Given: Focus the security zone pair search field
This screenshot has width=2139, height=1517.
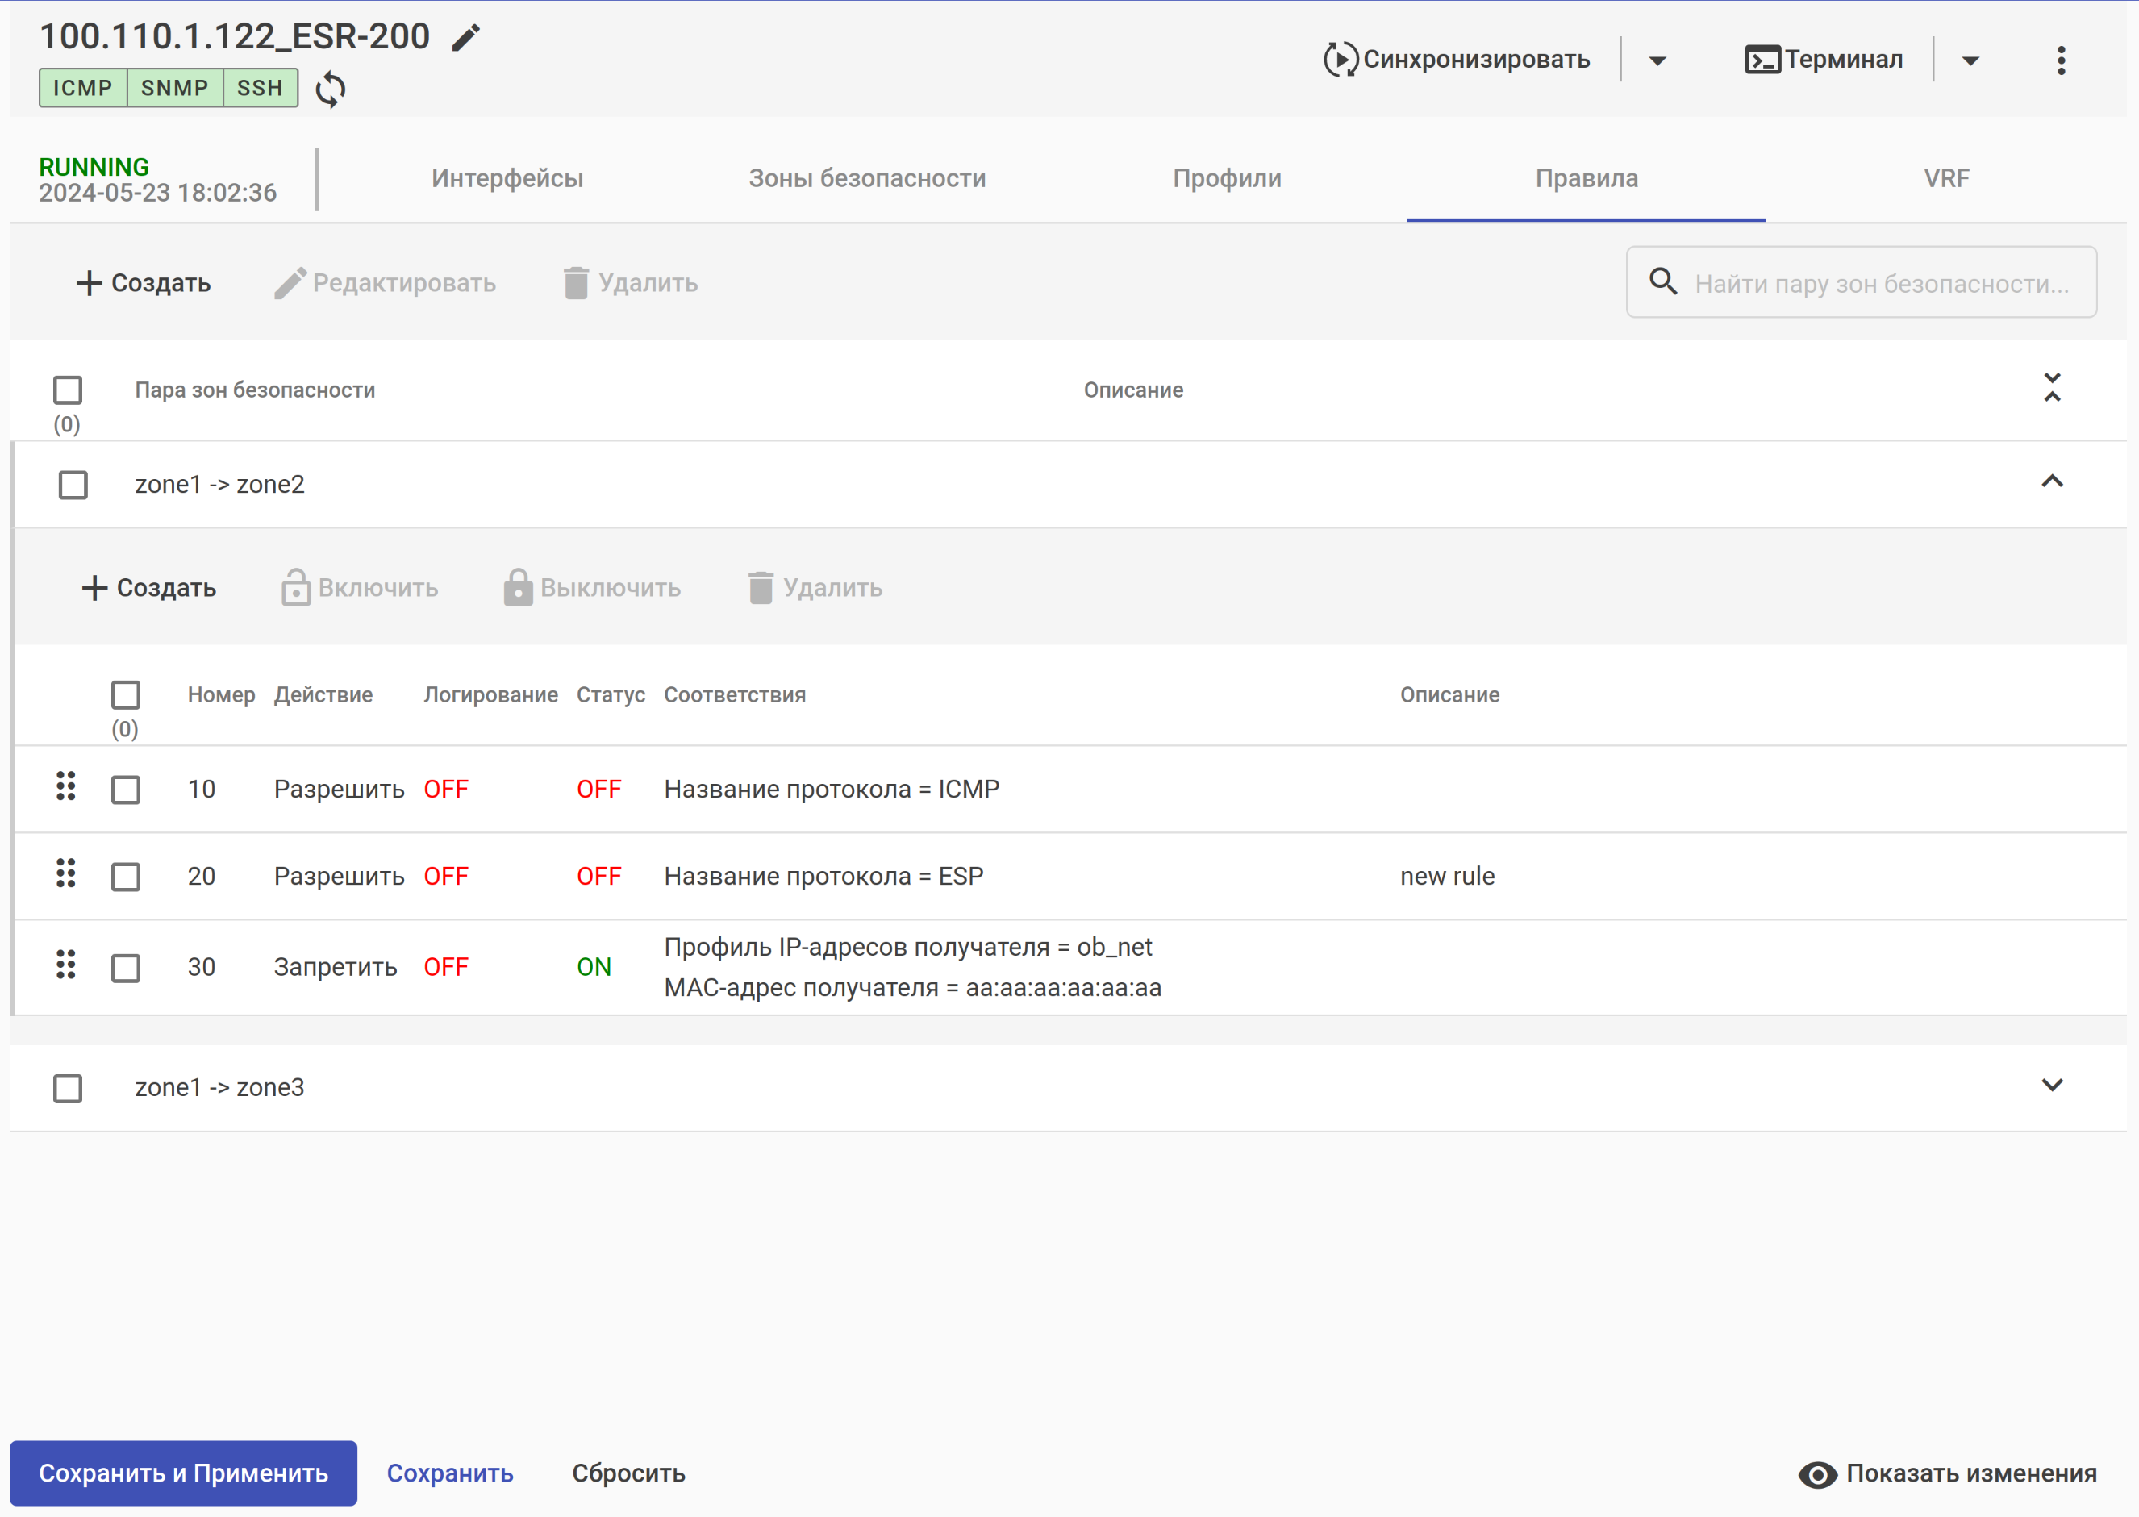Looking at the screenshot, I should tap(1879, 284).
